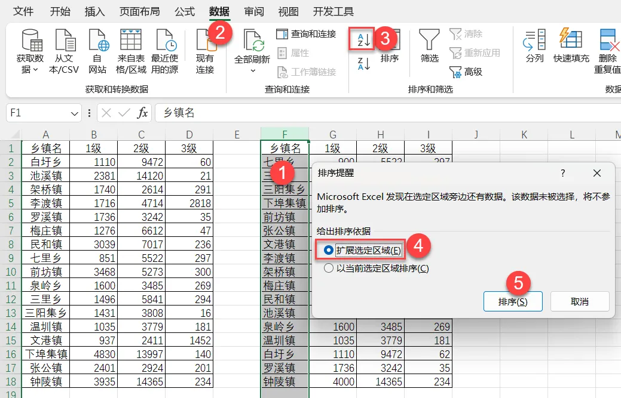The height and width of the screenshot is (398, 621).
Task: Sort descending with the Z-A icon
Action: click(x=363, y=63)
